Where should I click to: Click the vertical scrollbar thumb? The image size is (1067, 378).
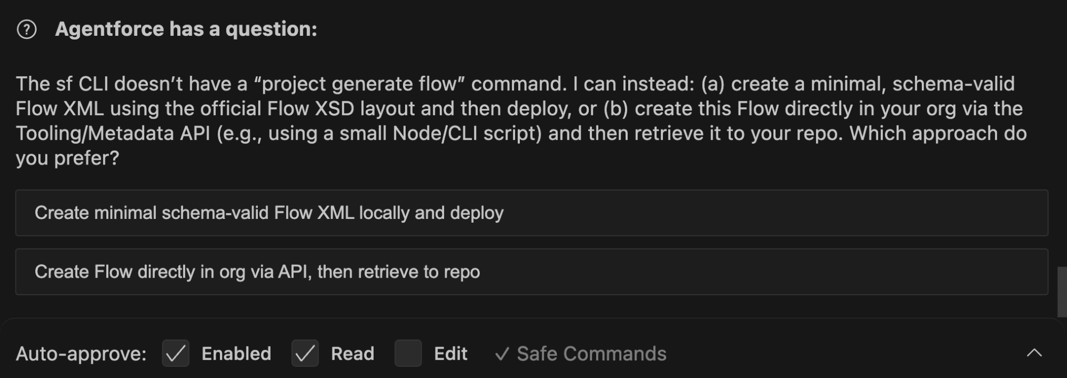point(1062,292)
